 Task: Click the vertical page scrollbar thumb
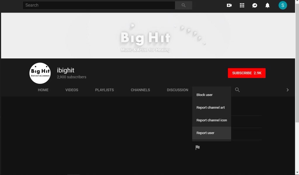[297, 63]
